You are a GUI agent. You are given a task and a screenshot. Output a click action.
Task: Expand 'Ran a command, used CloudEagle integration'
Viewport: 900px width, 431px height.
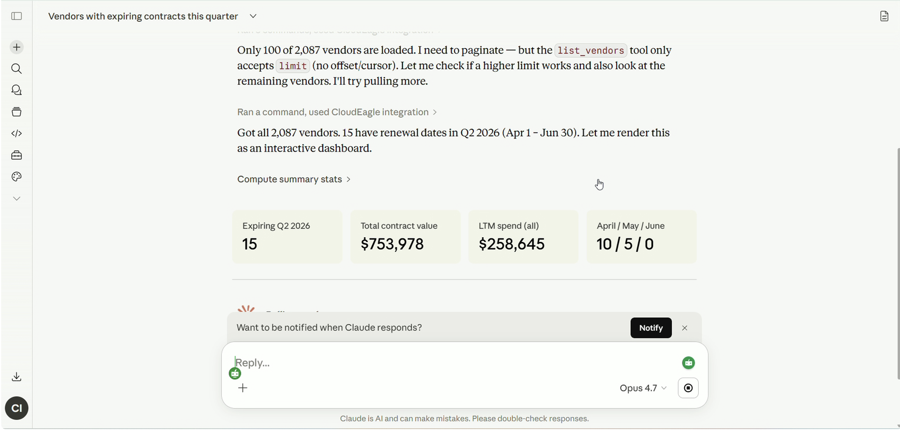[x=337, y=112]
